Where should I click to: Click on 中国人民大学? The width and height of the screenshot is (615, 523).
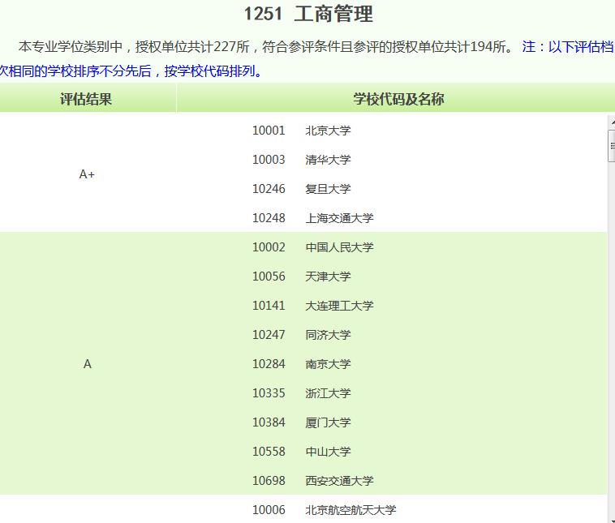(339, 247)
